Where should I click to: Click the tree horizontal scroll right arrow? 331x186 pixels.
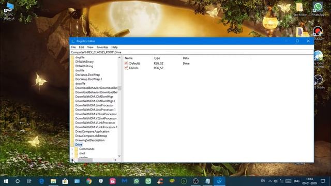point(115,160)
